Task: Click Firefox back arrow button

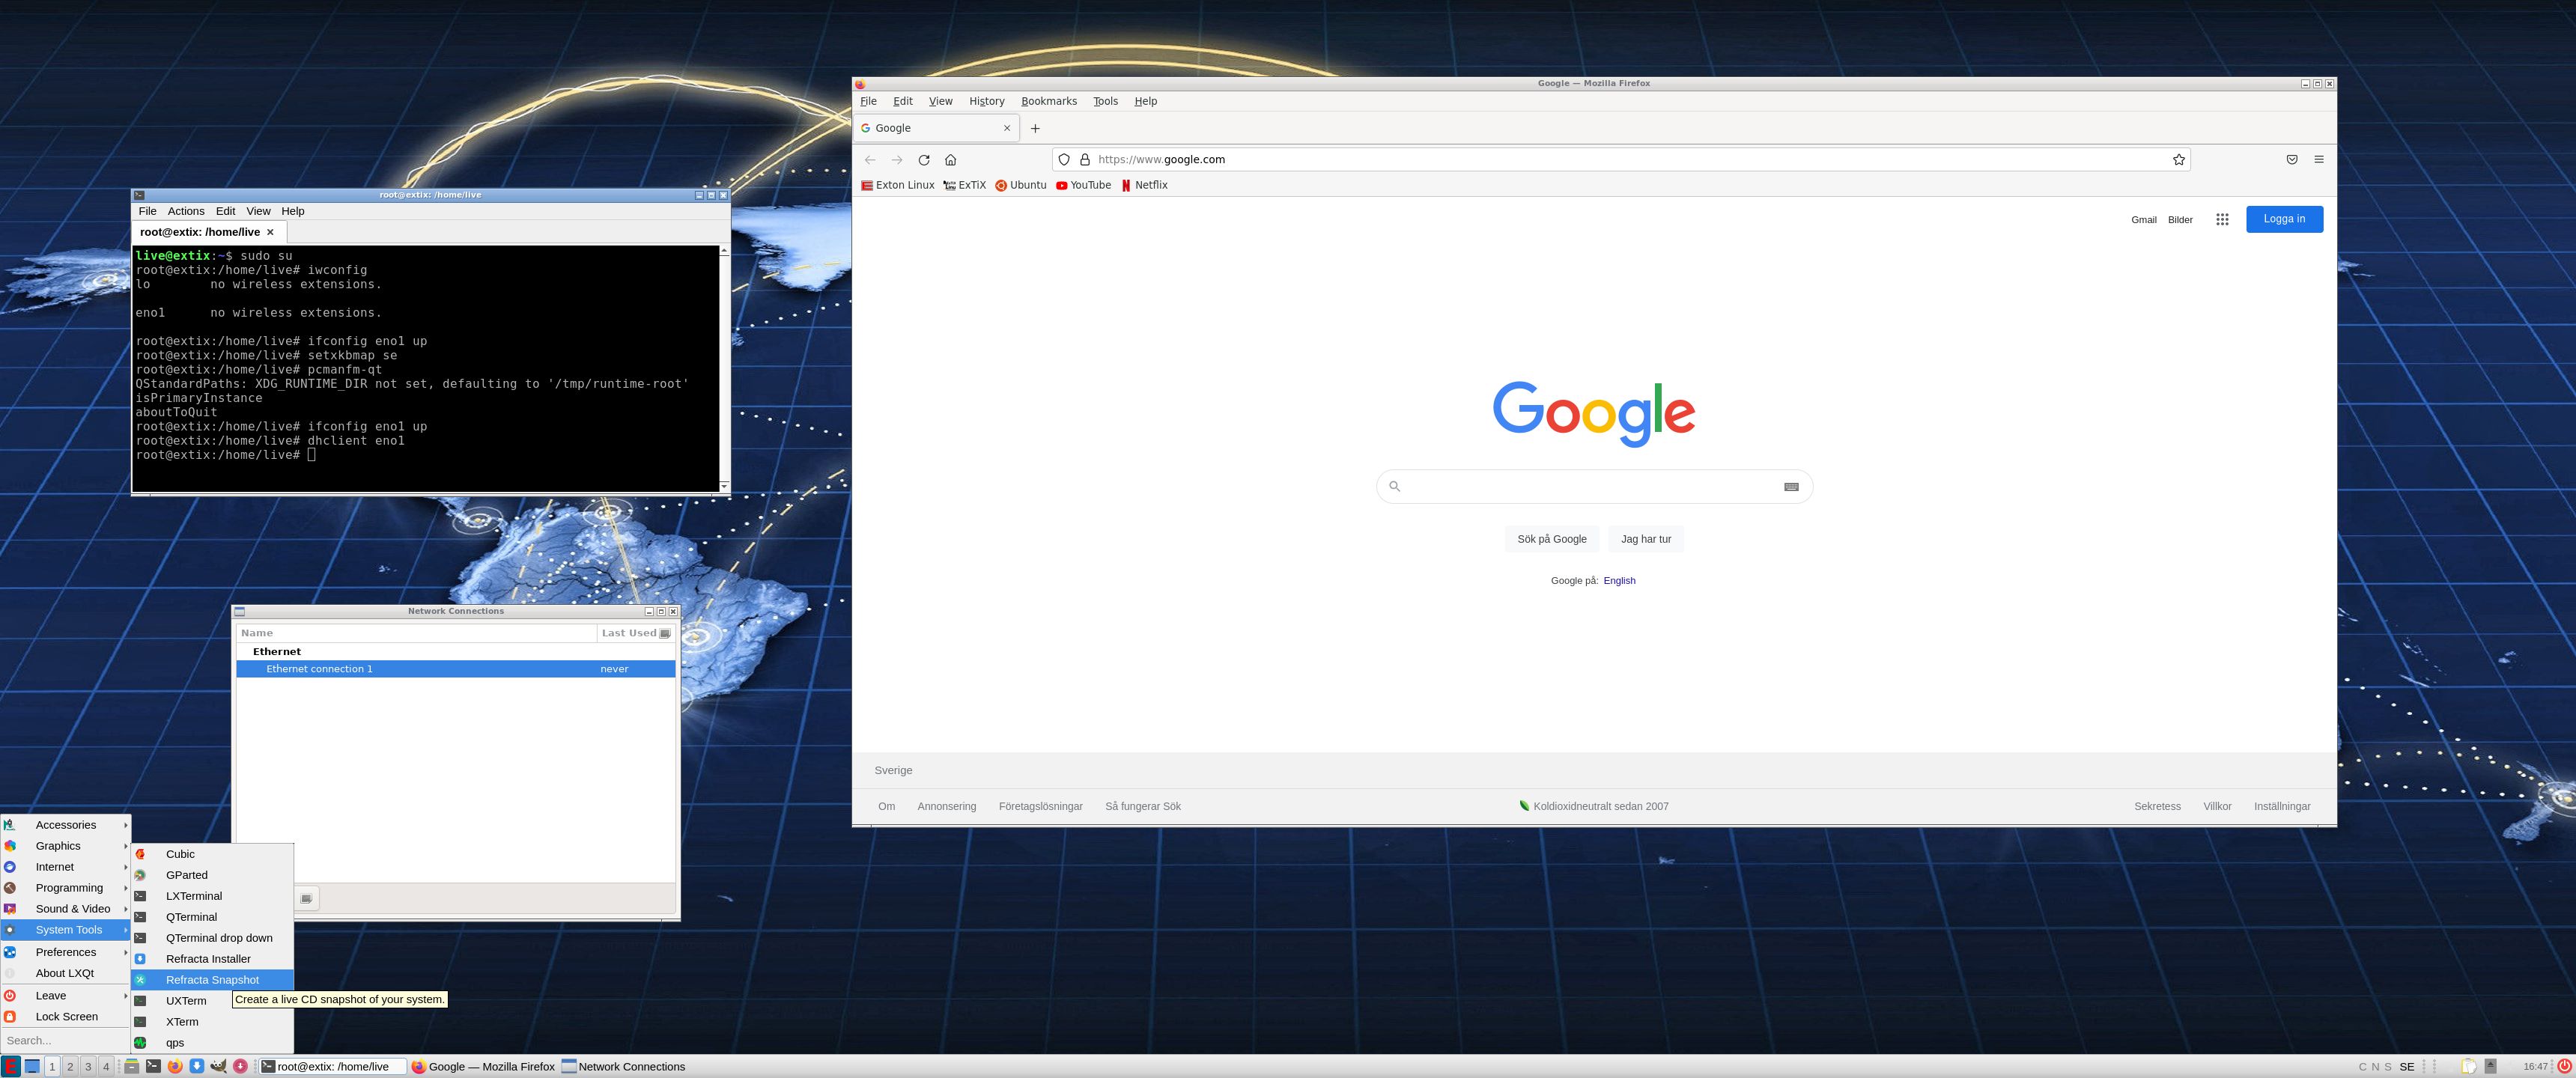Action: [x=869, y=160]
